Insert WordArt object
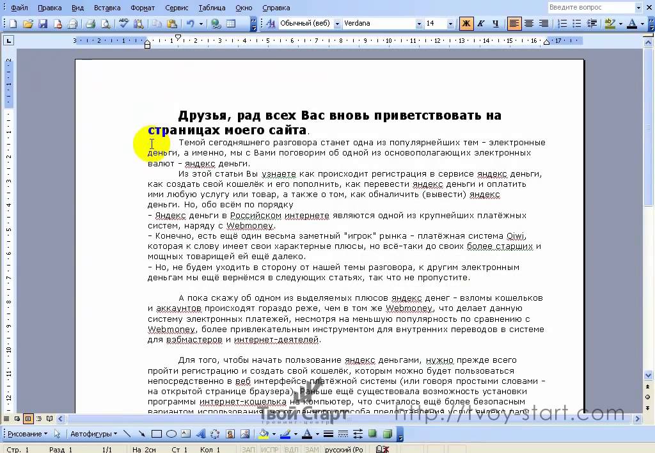655x453 pixels. (200, 434)
